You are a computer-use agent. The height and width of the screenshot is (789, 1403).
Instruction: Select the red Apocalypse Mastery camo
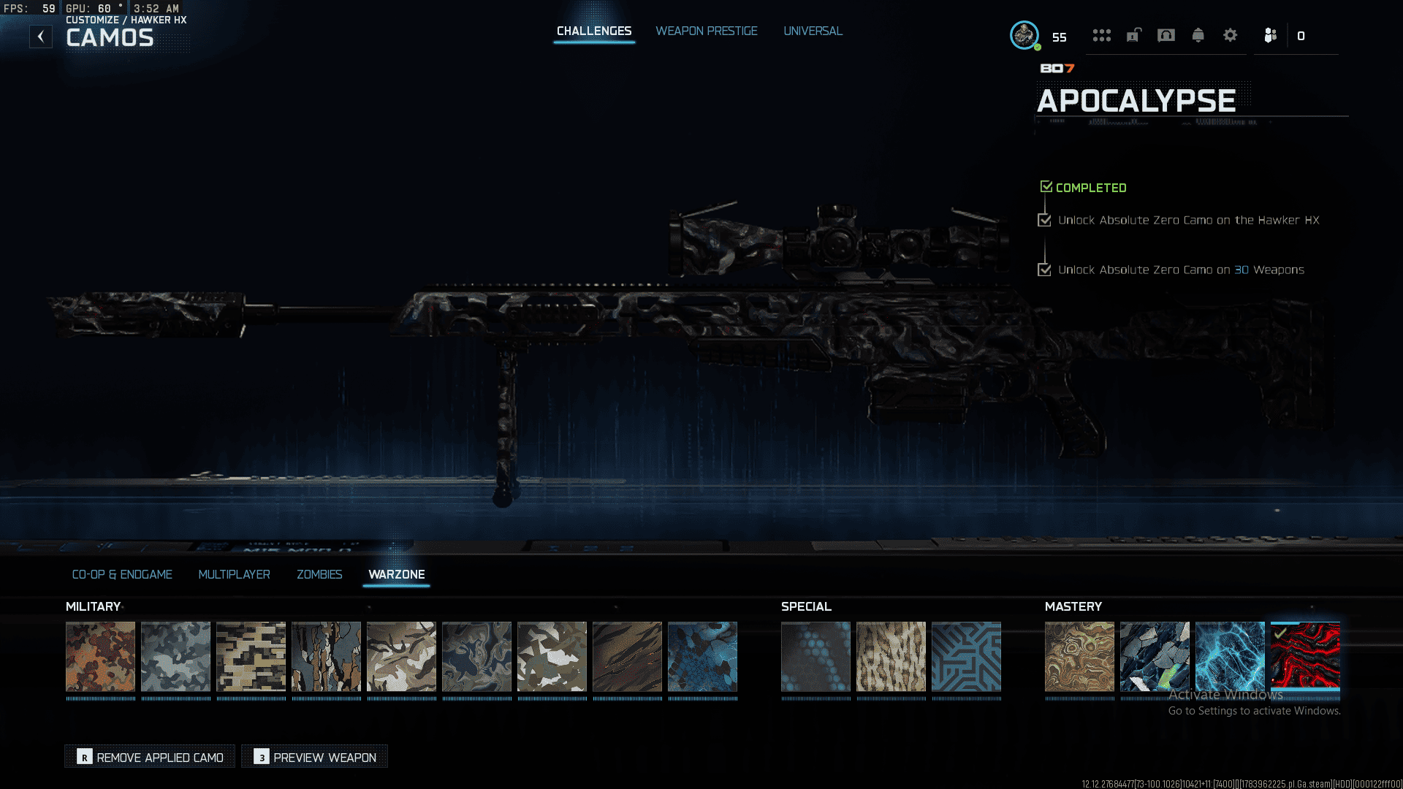[x=1306, y=657]
